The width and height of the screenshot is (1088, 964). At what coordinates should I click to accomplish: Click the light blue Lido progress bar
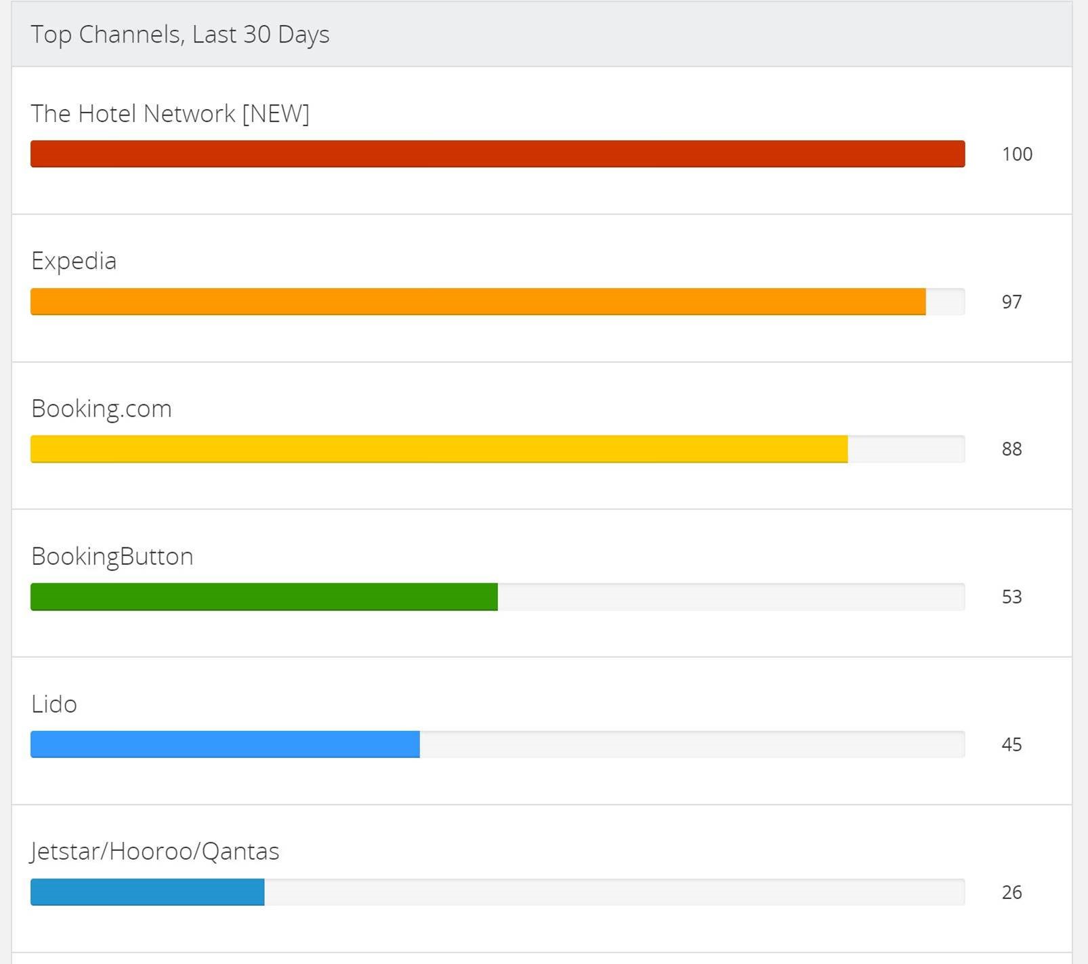(224, 744)
